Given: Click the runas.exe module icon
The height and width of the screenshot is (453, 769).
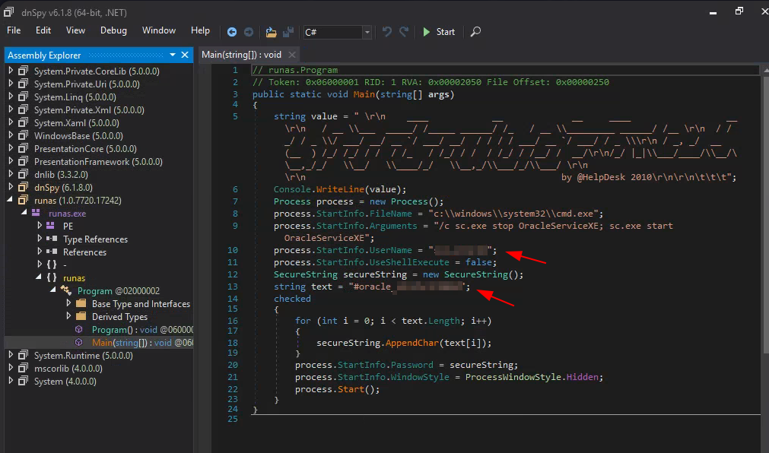Looking at the screenshot, I should (x=36, y=213).
